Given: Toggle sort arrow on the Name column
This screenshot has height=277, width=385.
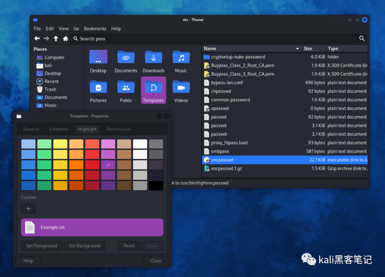Looking at the screenshot, I should click(x=297, y=48).
